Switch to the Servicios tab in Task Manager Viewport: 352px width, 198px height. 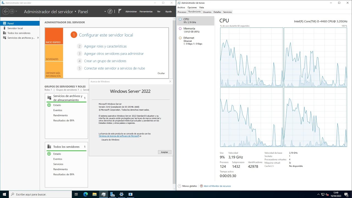tap(227, 12)
